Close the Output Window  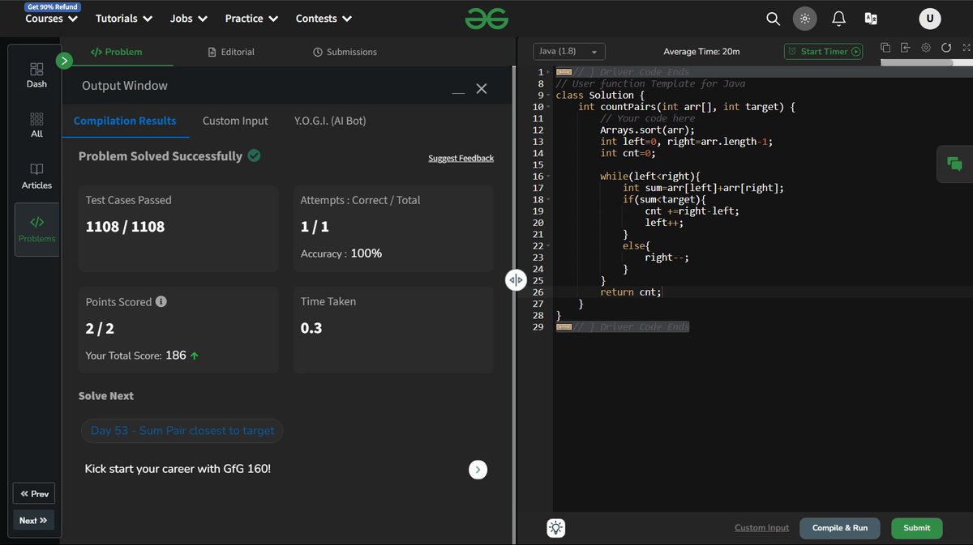click(482, 88)
